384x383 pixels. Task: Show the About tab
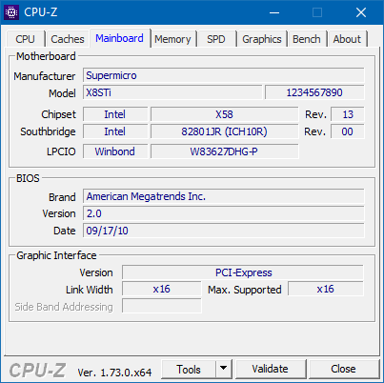point(347,39)
